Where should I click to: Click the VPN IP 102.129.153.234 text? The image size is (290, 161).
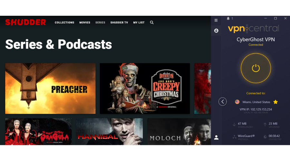[x=256, y=109]
